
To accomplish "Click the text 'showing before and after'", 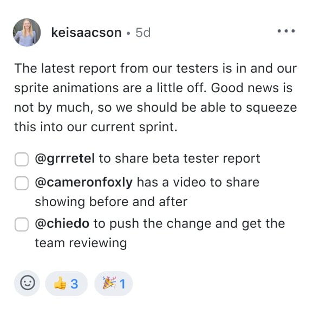I will coord(111,202).
